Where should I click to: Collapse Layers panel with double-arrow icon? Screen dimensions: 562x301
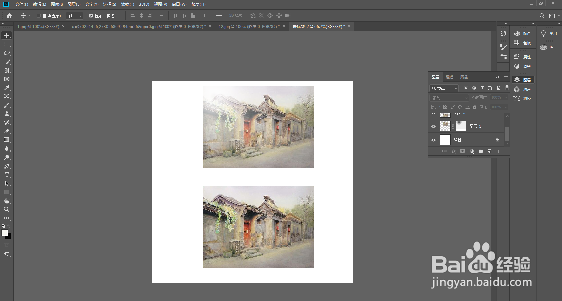[x=498, y=77]
